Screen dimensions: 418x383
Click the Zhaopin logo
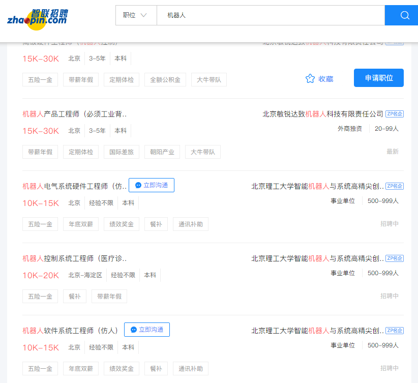37,17
